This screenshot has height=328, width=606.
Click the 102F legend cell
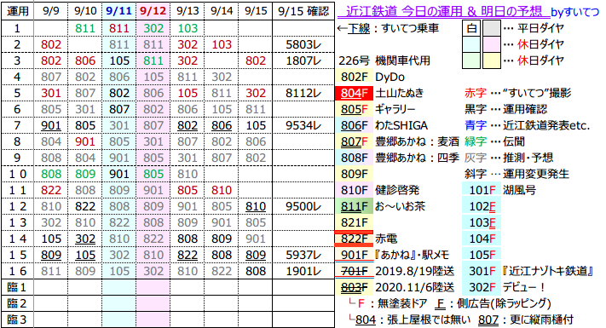pos(482,206)
